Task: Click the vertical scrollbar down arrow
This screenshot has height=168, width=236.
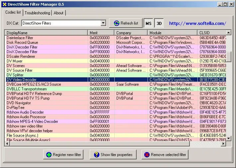Action: pyautogui.click(x=229, y=138)
